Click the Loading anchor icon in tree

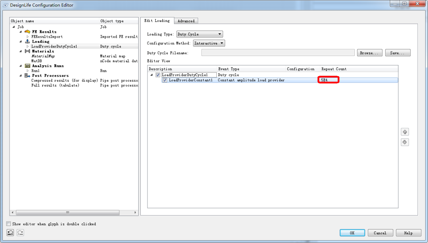pyautogui.click(x=27, y=42)
